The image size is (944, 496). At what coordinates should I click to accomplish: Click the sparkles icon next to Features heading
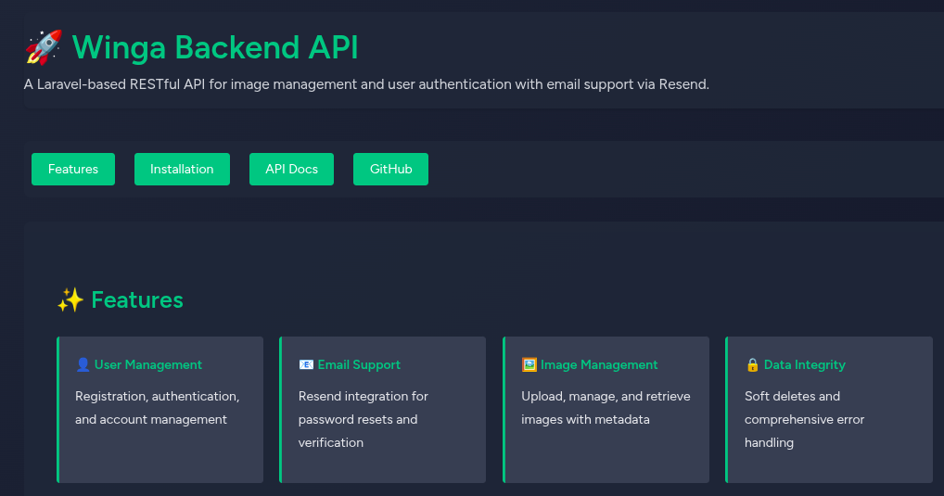click(x=70, y=299)
